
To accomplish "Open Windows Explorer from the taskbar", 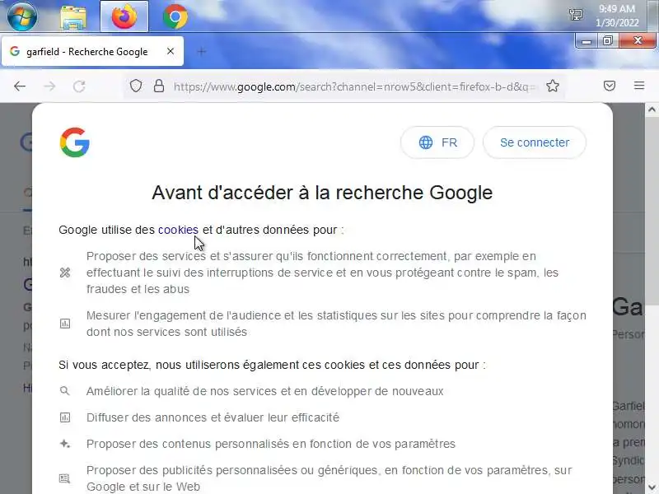I will pos(73,17).
